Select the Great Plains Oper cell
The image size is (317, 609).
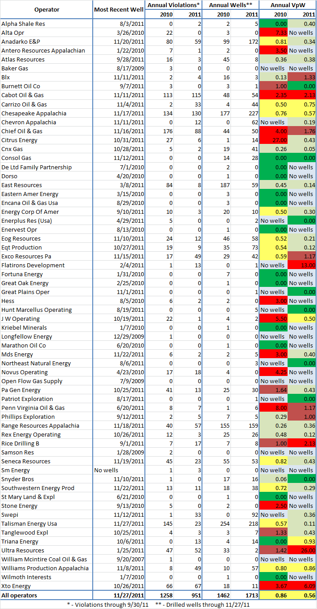(x=46, y=292)
